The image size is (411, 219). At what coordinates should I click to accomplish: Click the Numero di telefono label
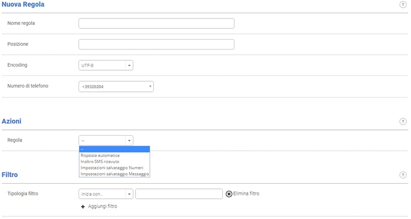[x=28, y=86]
